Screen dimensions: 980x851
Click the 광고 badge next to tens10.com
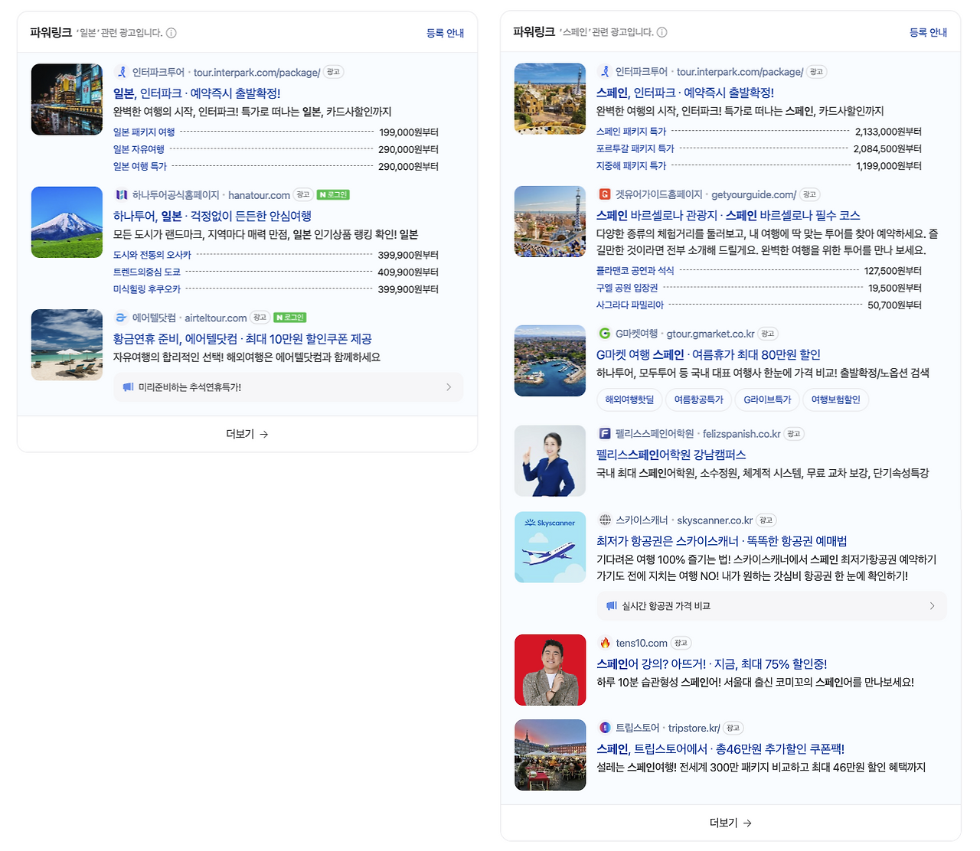pyautogui.click(x=681, y=643)
